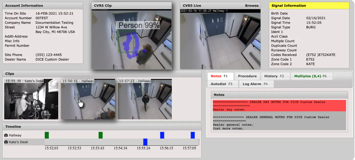Image resolution: width=355 pixels, height=160 pixels.
Task: Select the Kate's Desk row label in Timeline
Action: pos(18,142)
